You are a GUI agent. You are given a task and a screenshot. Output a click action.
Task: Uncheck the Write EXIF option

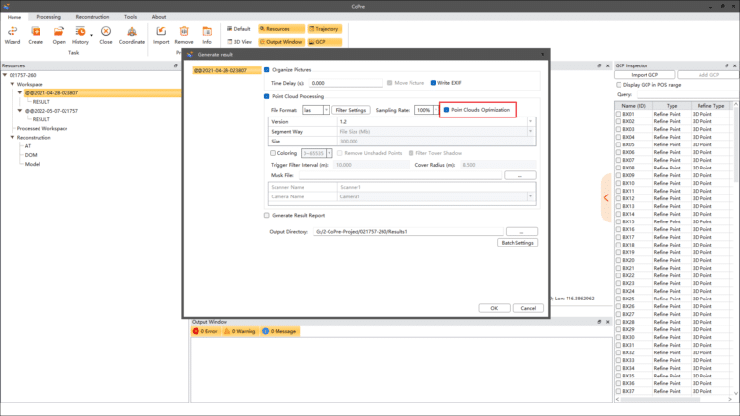(x=433, y=83)
